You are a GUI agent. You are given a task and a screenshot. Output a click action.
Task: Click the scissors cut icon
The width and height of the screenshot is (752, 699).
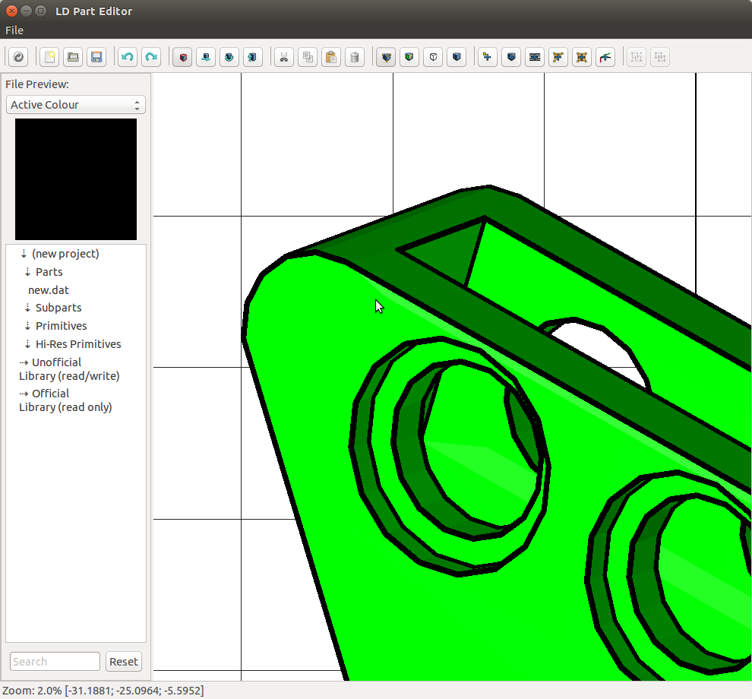(283, 57)
